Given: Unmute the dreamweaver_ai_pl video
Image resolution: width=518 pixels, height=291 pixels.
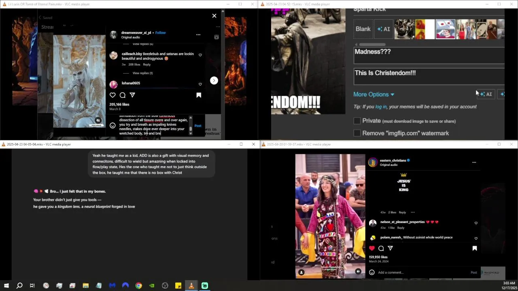Looking at the screenshot, I should (x=98, y=120).
